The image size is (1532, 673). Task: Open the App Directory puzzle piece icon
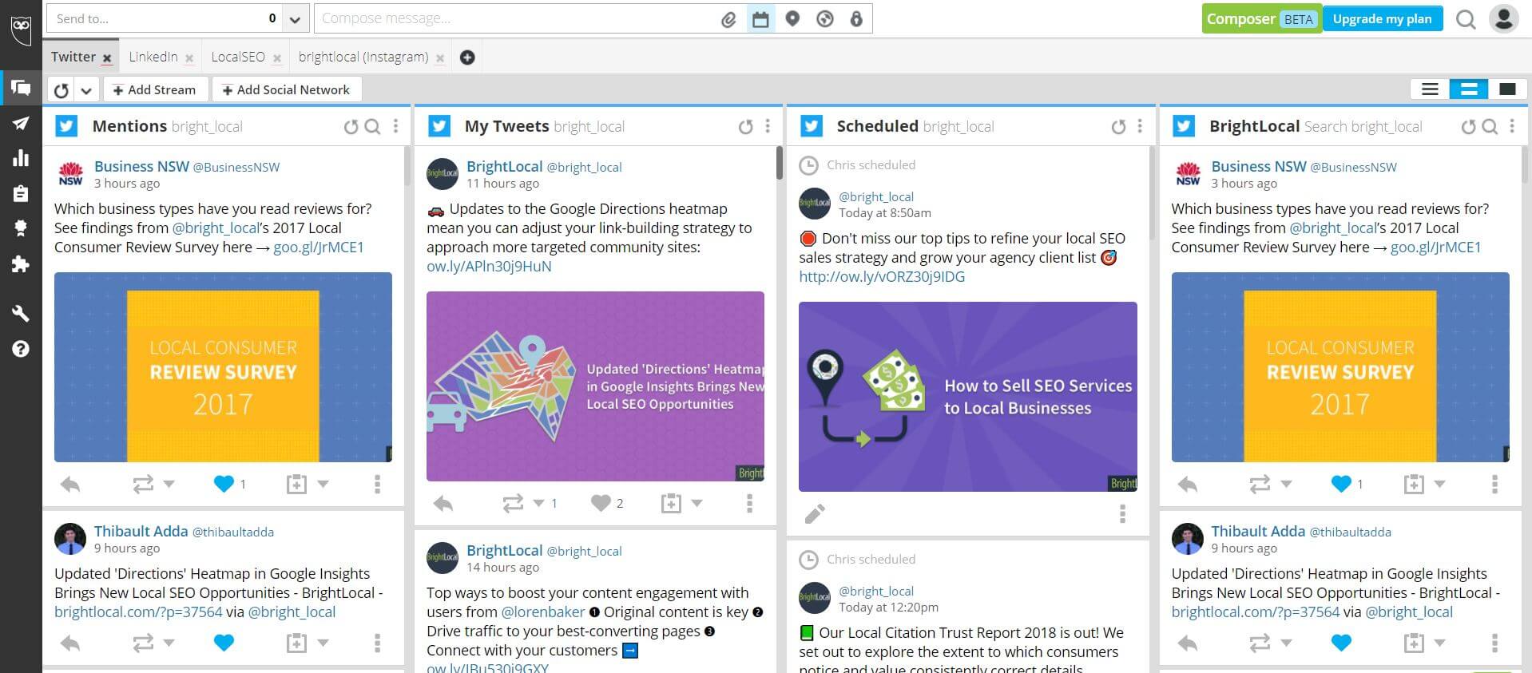tap(21, 263)
